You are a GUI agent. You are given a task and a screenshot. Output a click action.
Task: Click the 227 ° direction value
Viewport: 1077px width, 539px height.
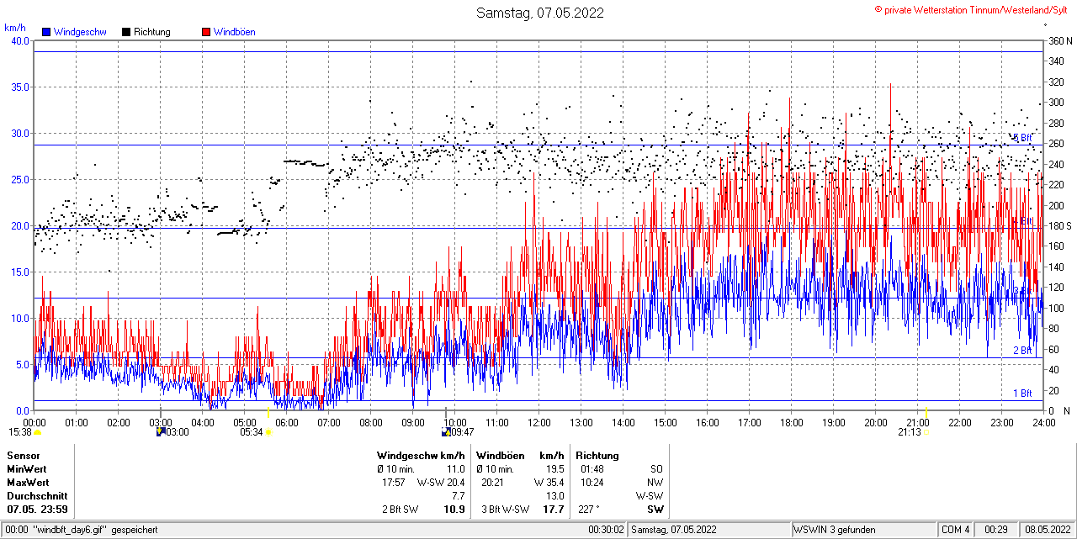(x=591, y=510)
